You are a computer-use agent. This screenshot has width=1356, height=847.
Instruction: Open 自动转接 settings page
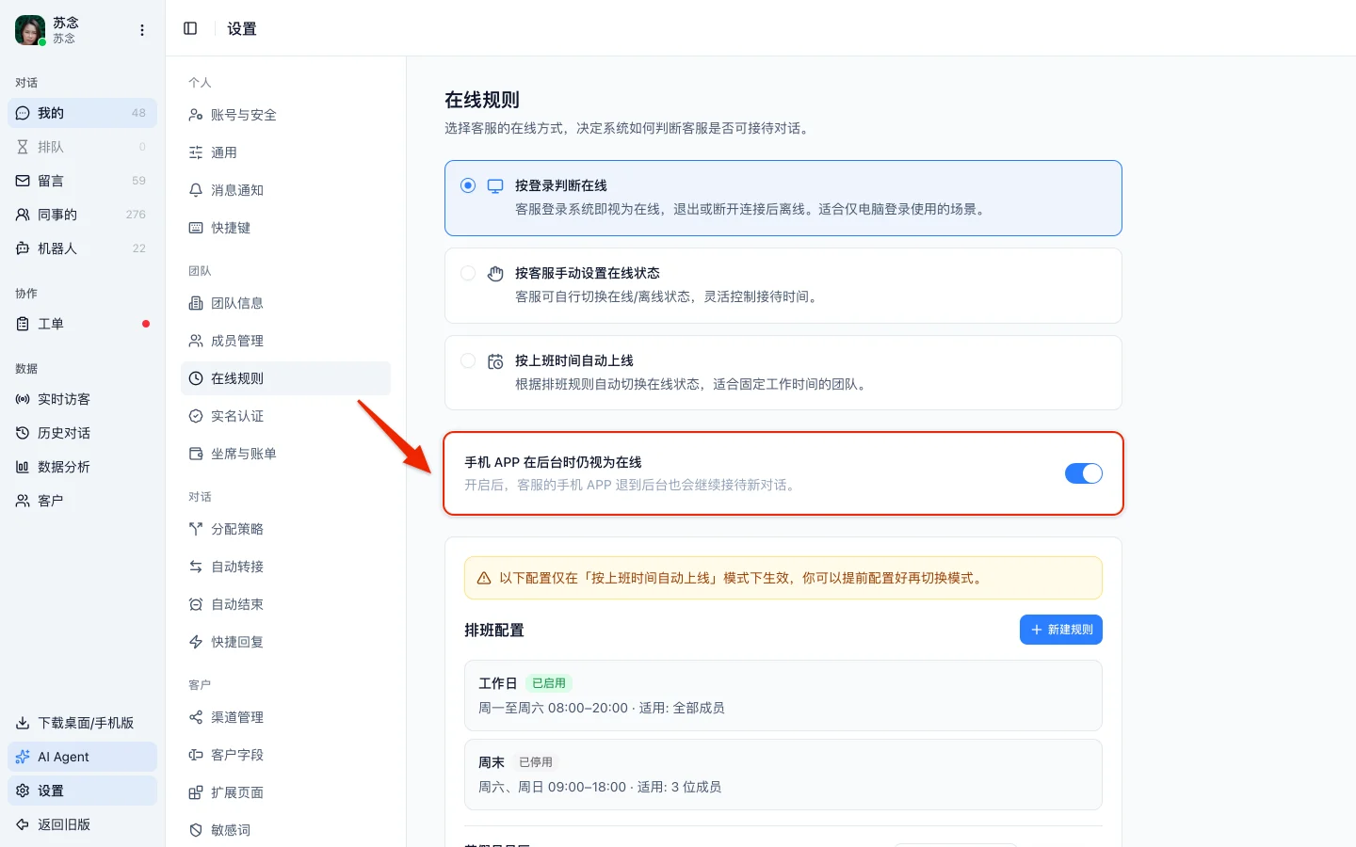pos(285,567)
